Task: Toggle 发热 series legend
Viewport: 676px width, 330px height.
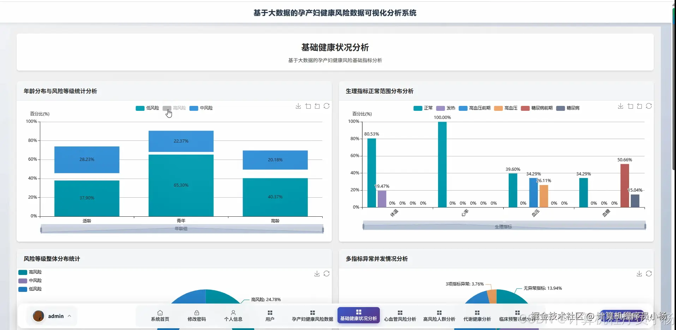Action: (445, 108)
